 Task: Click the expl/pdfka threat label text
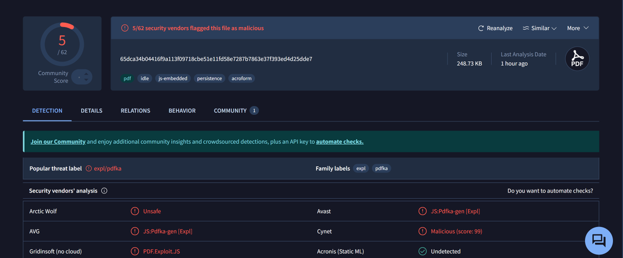point(107,169)
